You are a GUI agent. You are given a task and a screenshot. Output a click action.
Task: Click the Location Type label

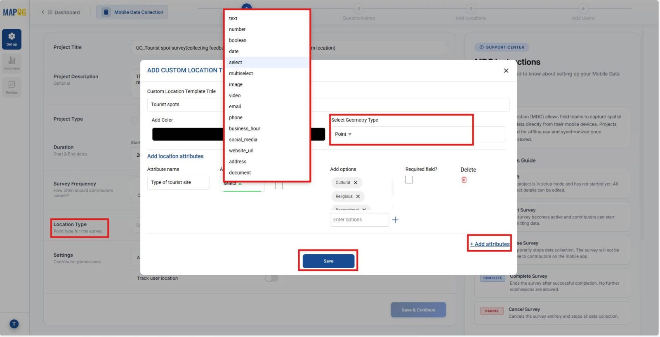coord(70,225)
